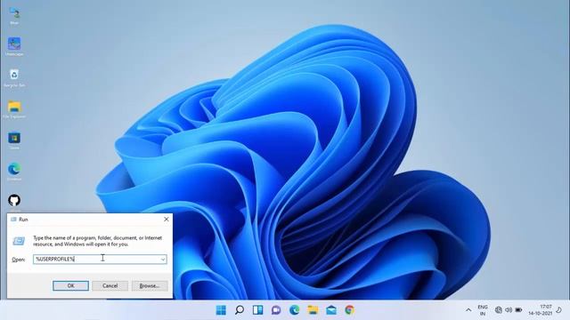
Task: Click OK in the Run dialog
Action: (70, 286)
